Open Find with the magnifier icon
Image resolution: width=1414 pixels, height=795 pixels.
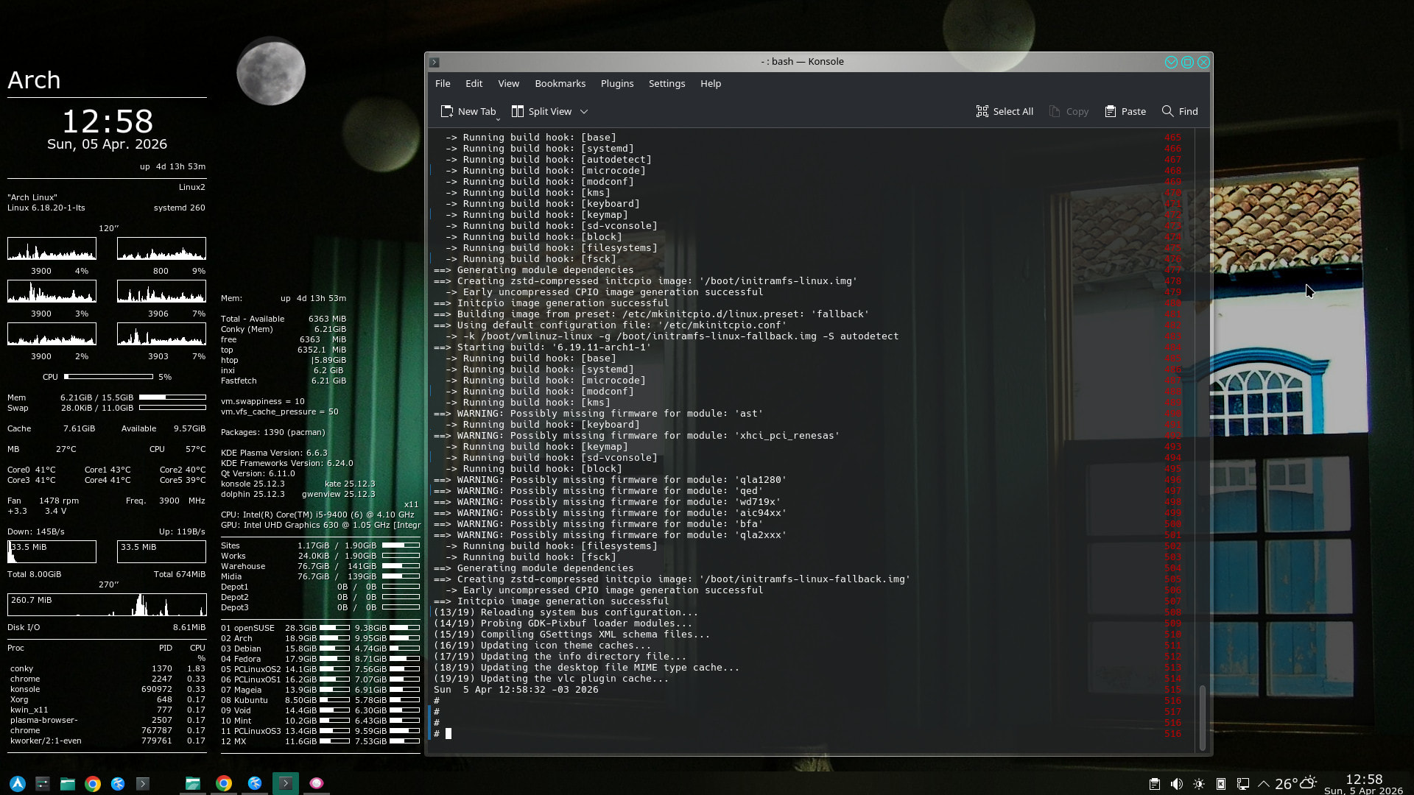tap(1167, 111)
